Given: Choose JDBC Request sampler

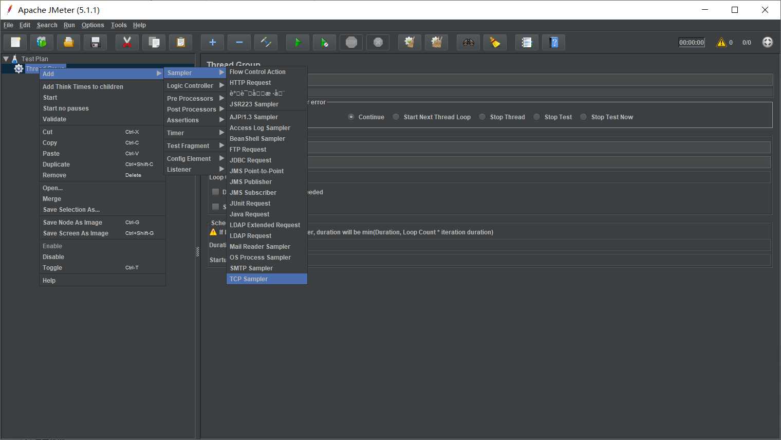Looking at the screenshot, I should point(267,160).
